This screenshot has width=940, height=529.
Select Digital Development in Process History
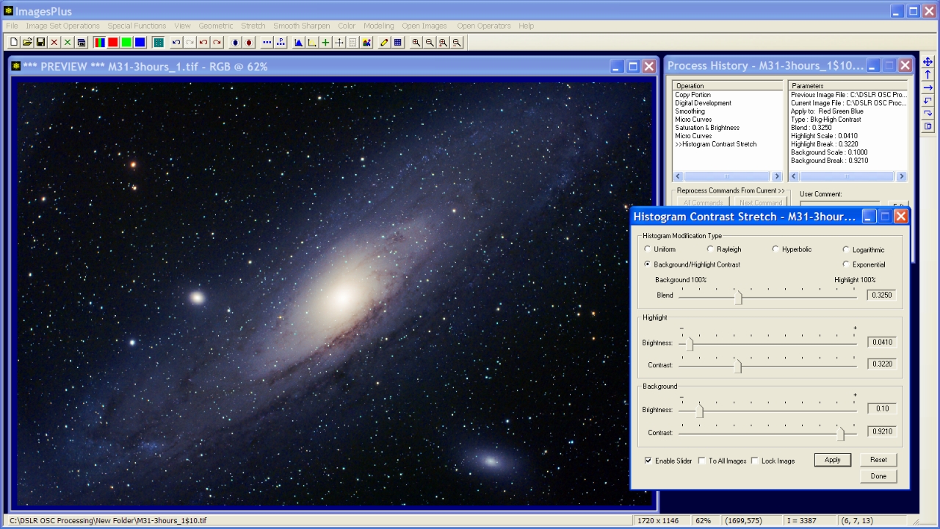[x=703, y=103]
